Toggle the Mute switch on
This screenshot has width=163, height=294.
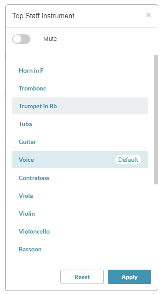coord(21,39)
